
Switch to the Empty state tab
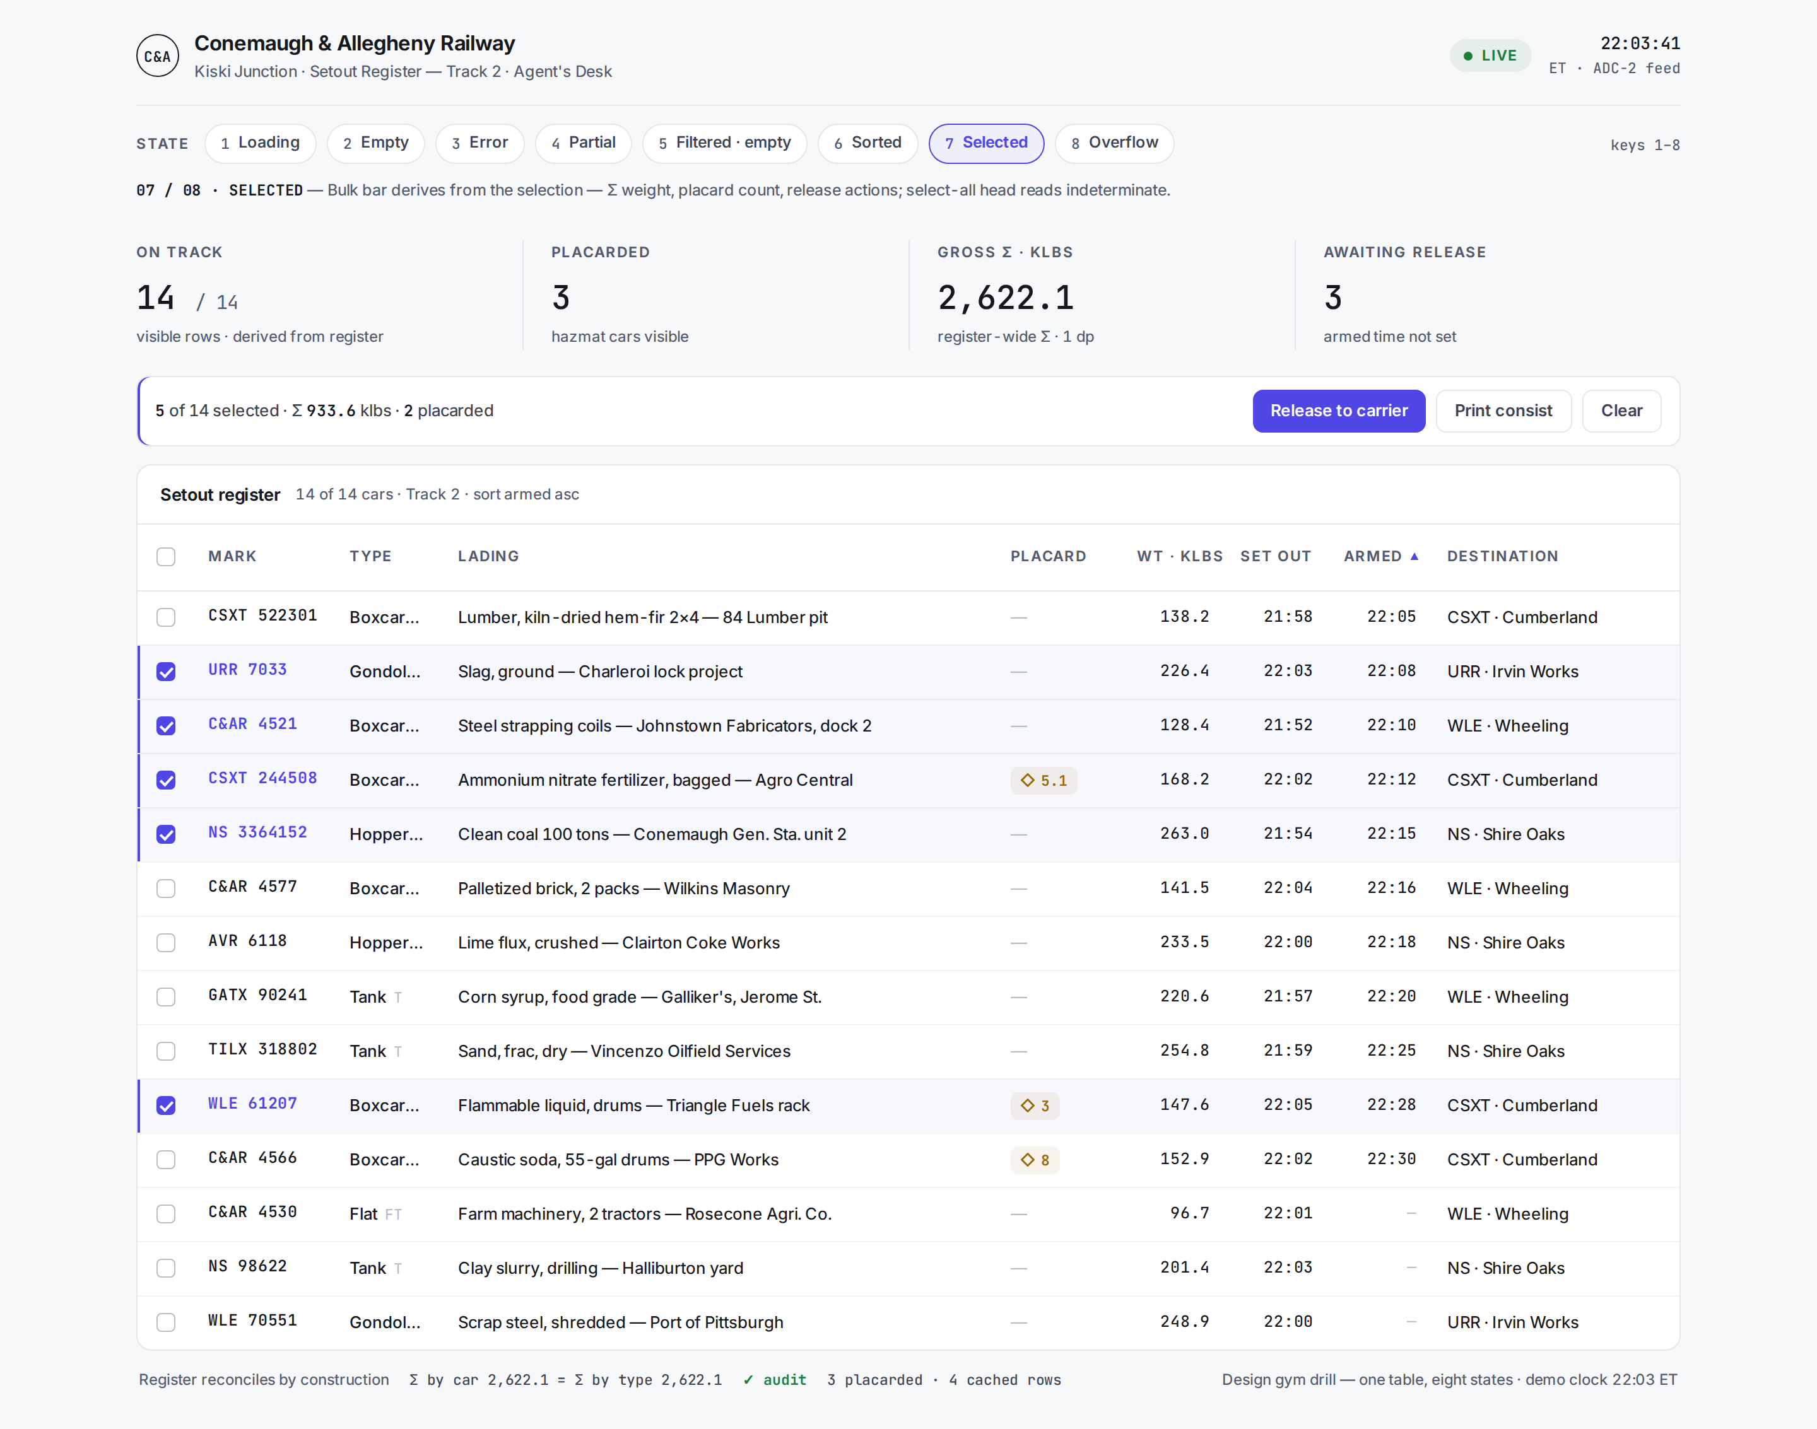(376, 143)
